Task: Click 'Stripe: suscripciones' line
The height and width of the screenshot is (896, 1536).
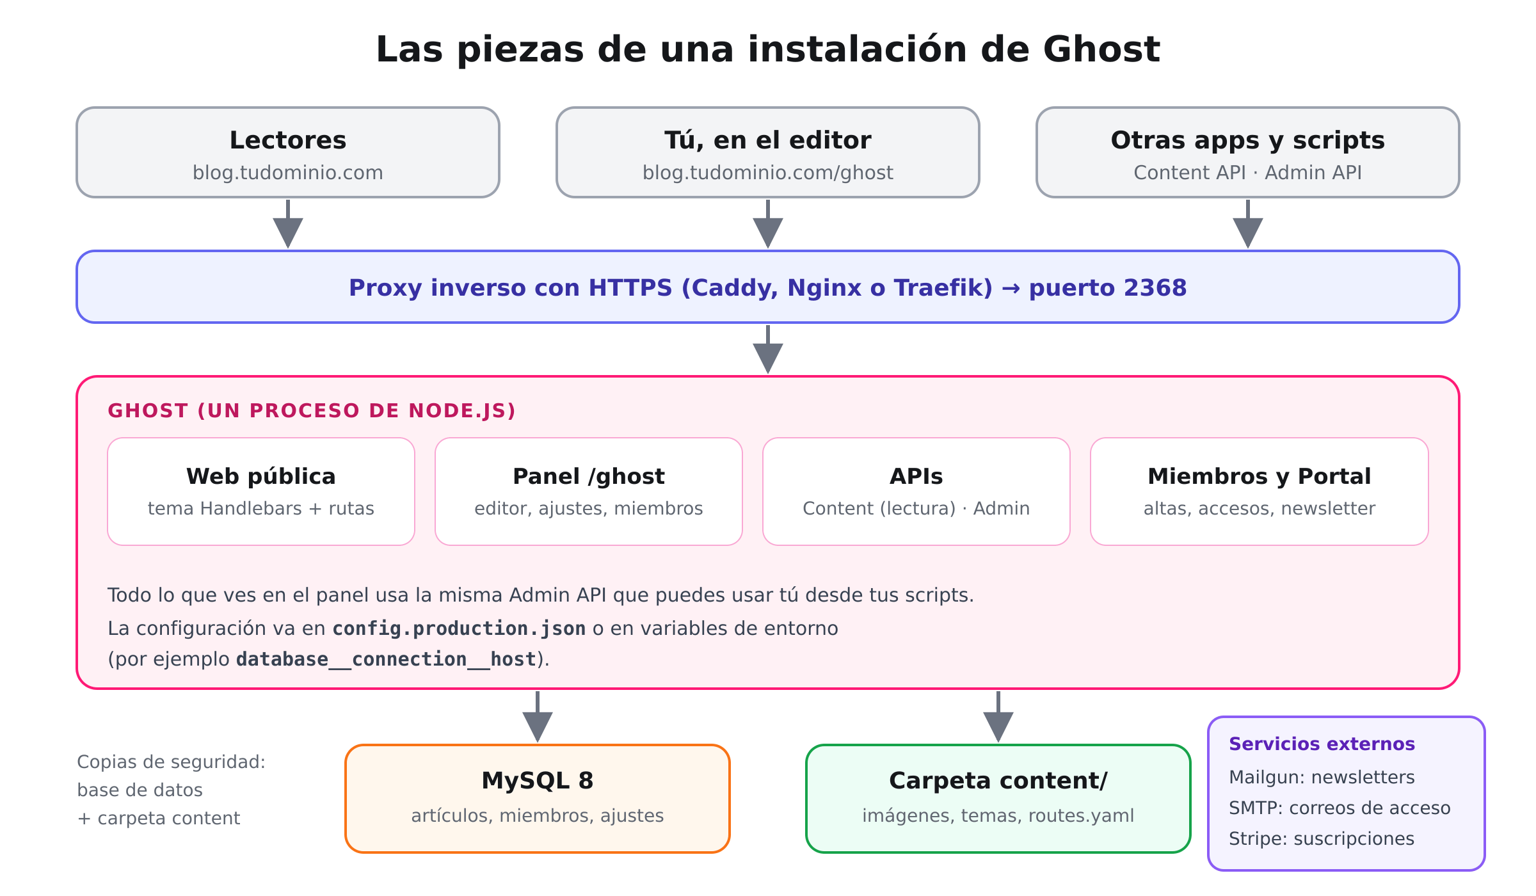Action: point(1322,839)
